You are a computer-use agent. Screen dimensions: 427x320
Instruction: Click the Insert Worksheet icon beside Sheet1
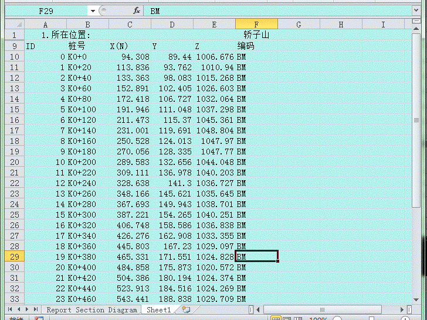click(185, 310)
